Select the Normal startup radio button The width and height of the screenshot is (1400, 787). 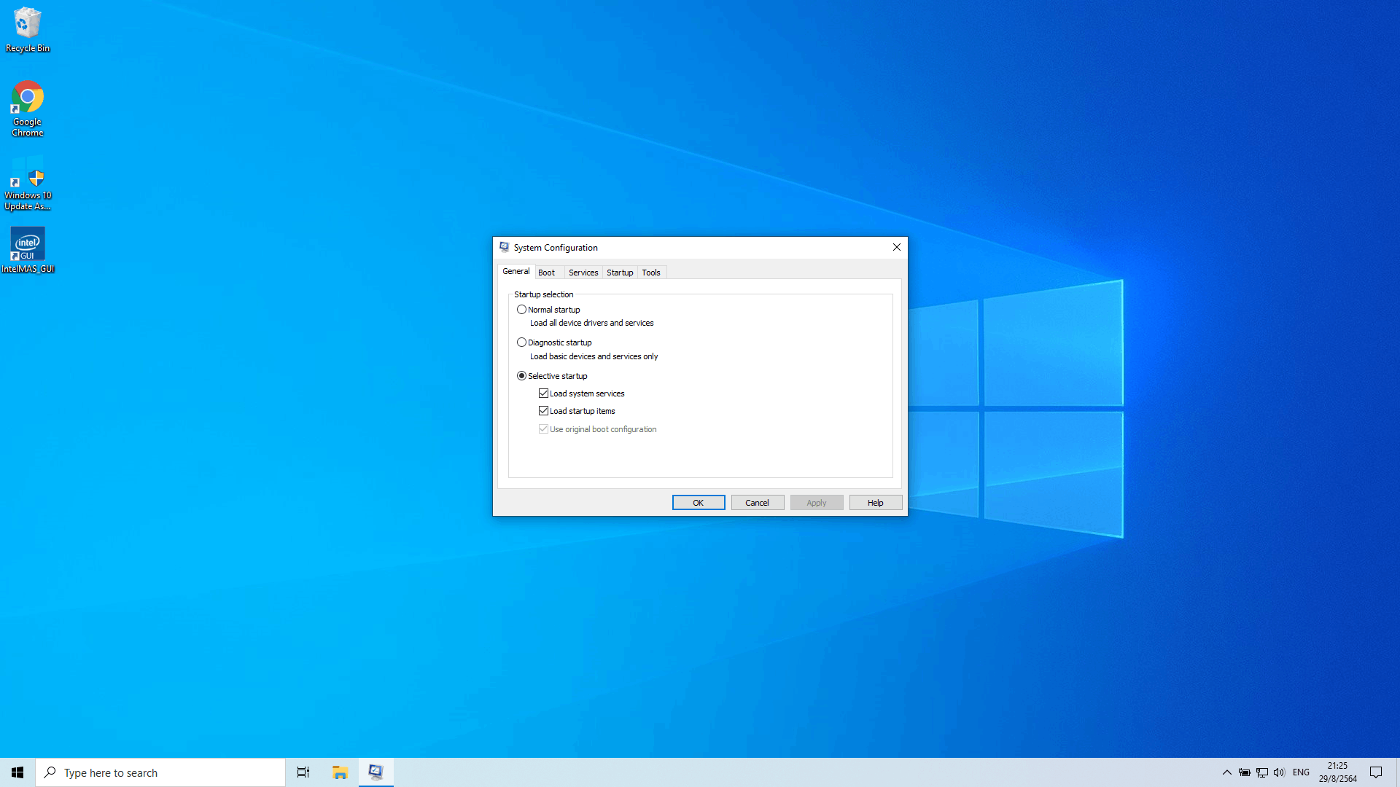521,310
